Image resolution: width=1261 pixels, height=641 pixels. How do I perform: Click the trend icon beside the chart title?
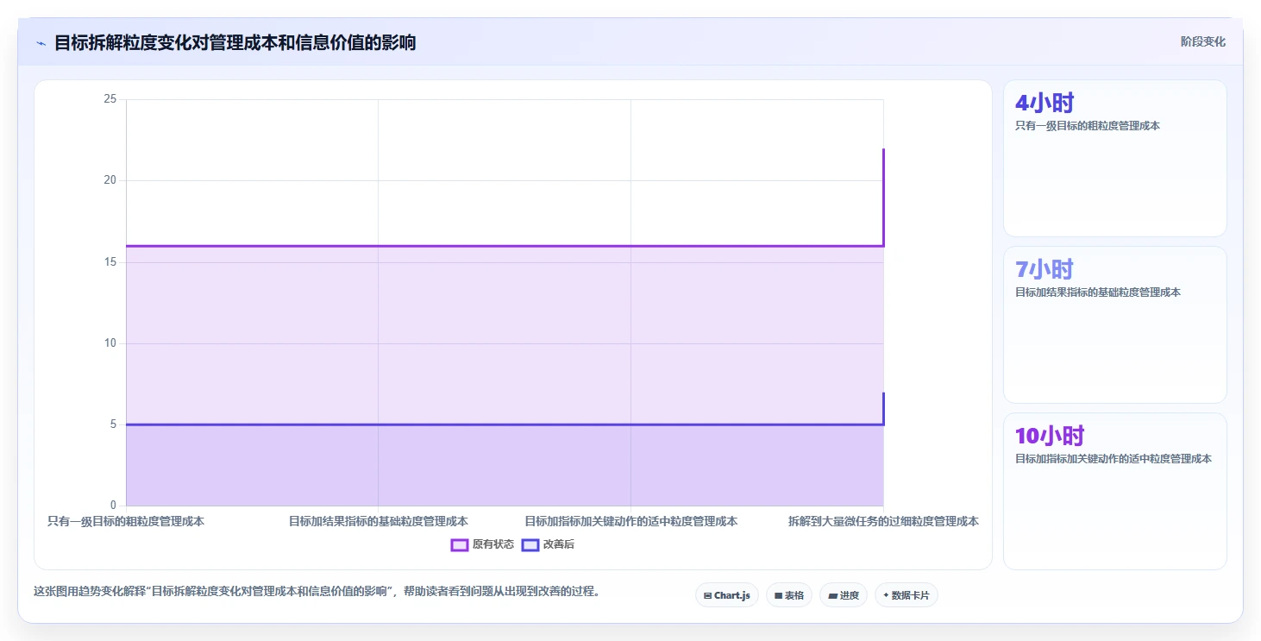tap(41, 43)
